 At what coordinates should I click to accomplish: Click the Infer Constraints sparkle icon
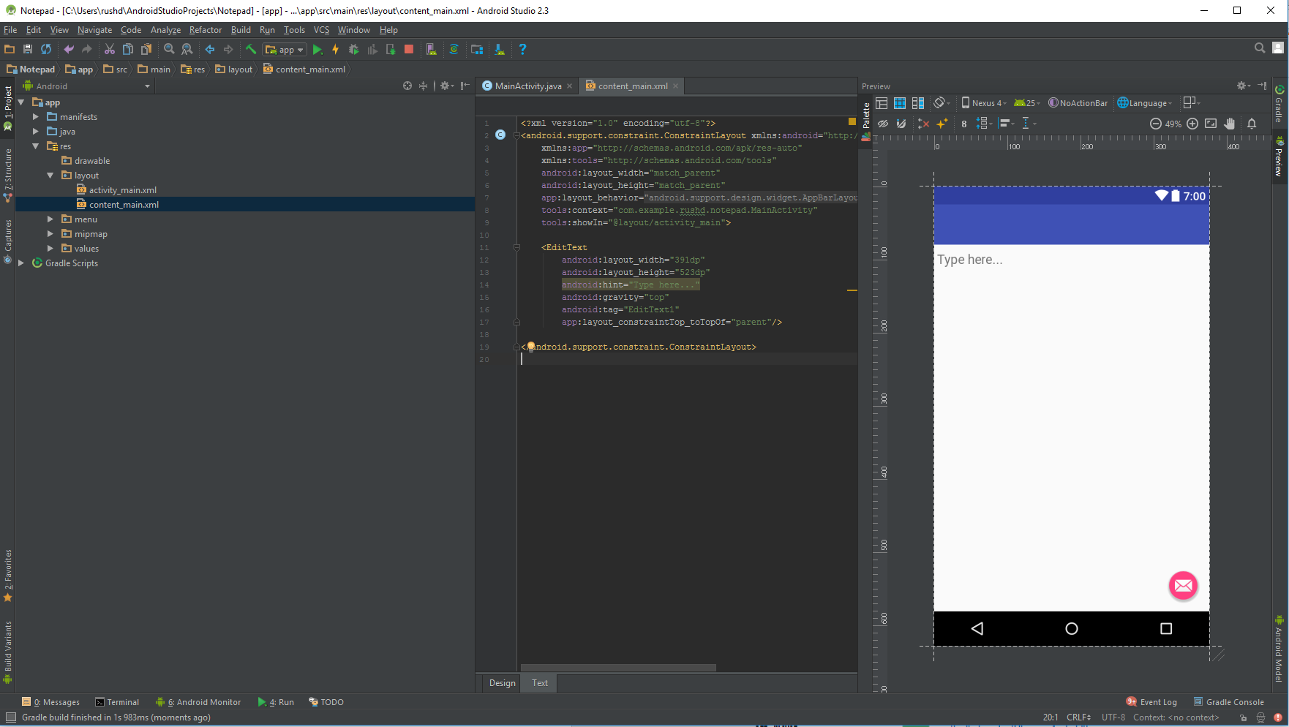[942, 124]
